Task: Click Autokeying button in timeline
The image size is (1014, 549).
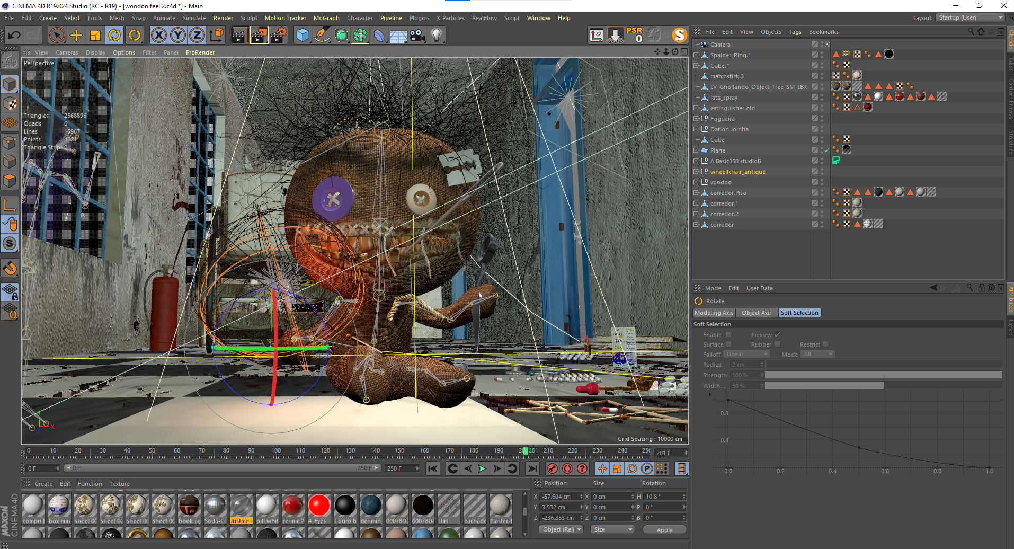Action: (567, 468)
